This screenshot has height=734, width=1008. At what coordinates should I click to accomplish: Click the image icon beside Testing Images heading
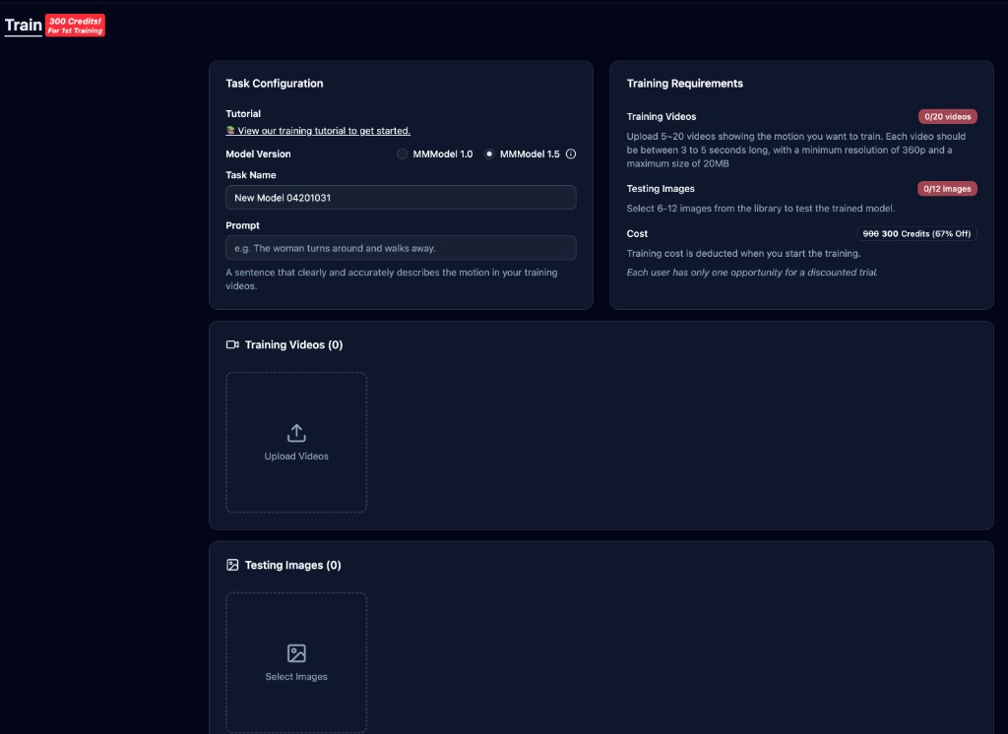click(232, 566)
